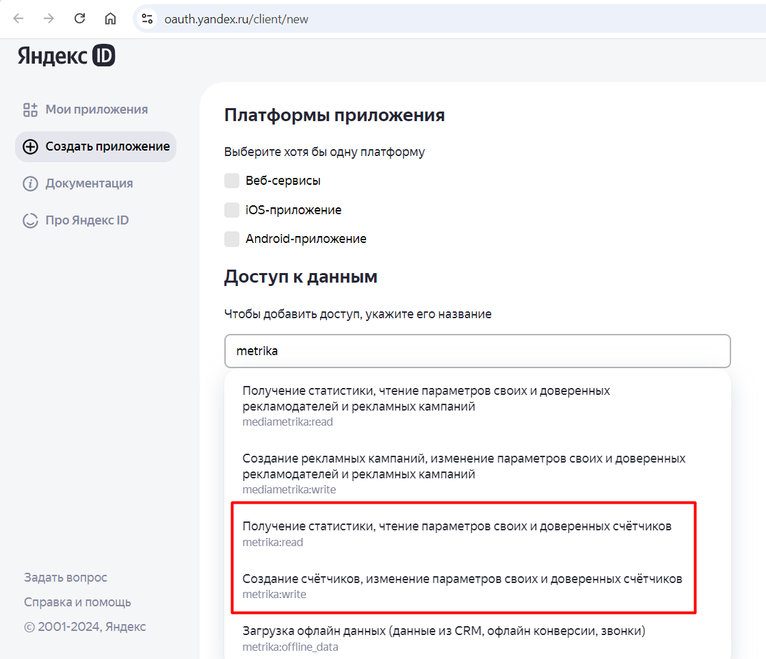Viewport: 766px width, 659px height.
Task: Select Создать приложение in the sidebar
Action: coord(96,146)
